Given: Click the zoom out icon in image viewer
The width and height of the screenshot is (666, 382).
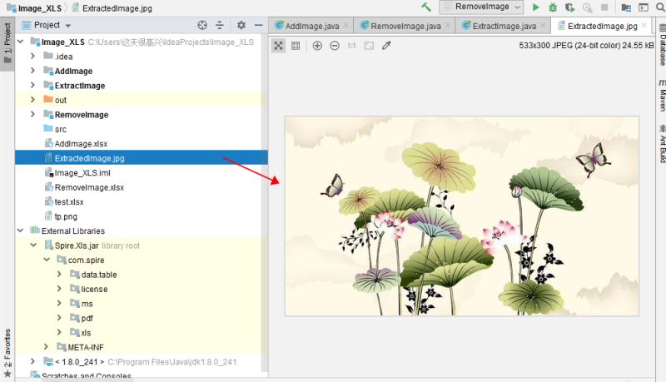Looking at the screenshot, I should [335, 46].
